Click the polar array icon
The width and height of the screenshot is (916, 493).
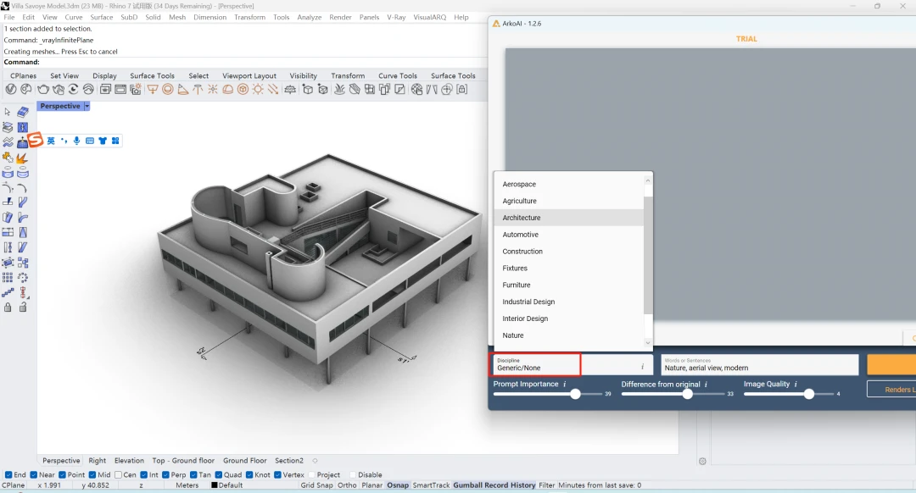tap(23, 277)
